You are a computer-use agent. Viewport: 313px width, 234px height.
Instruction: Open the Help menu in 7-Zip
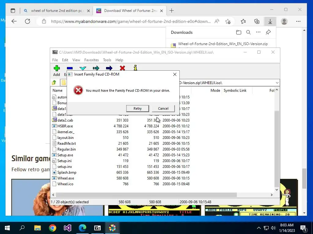tap(119, 60)
